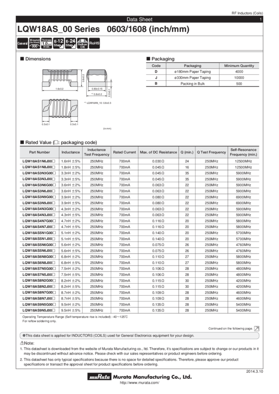
Task: Click the LQW18AN_10 dimension footnote
Action: pos(97,103)
